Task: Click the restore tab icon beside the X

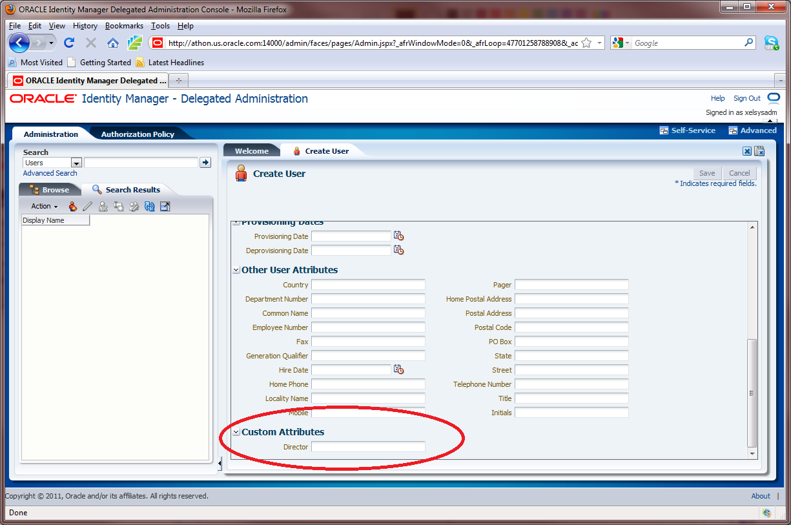Action: pos(760,150)
